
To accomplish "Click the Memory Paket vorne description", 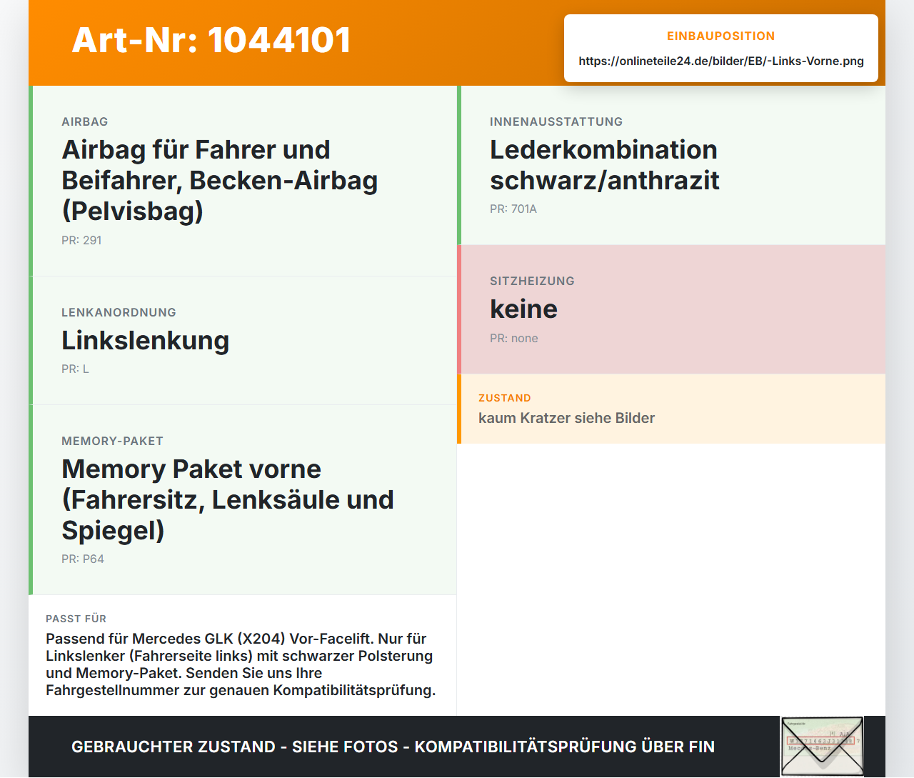I will click(x=228, y=499).
